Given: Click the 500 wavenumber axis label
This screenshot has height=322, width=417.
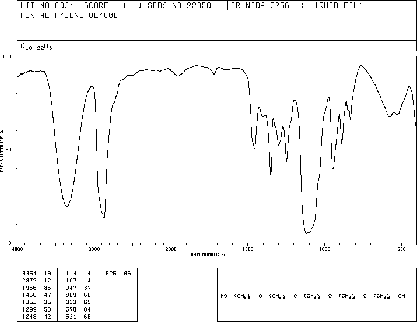Looking at the screenshot, I should click(401, 249).
